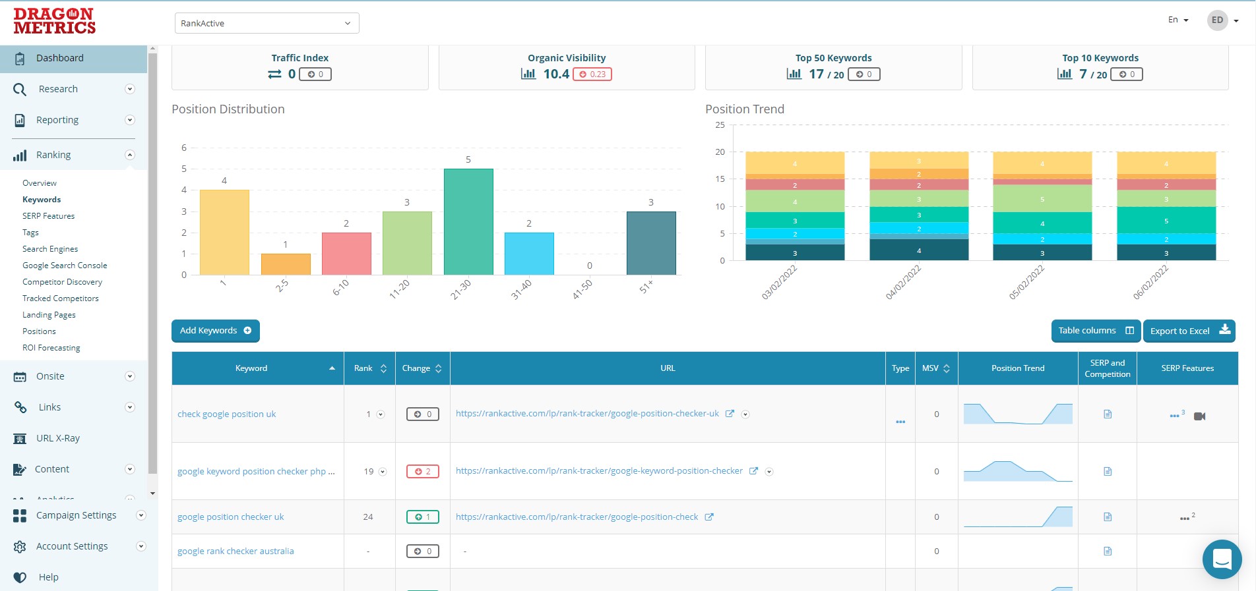Click the Help heart icon

click(x=20, y=577)
